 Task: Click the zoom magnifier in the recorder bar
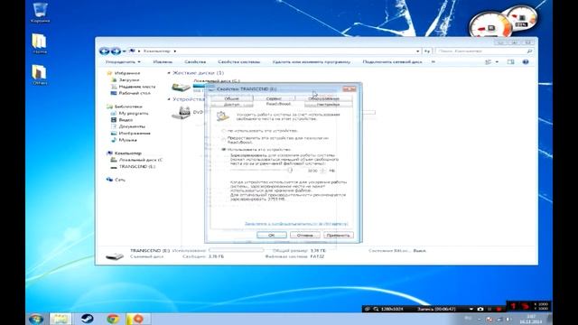point(376,309)
